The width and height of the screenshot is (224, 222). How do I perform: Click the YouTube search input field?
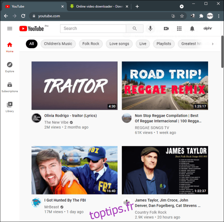pyautogui.click(x=93, y=29)
